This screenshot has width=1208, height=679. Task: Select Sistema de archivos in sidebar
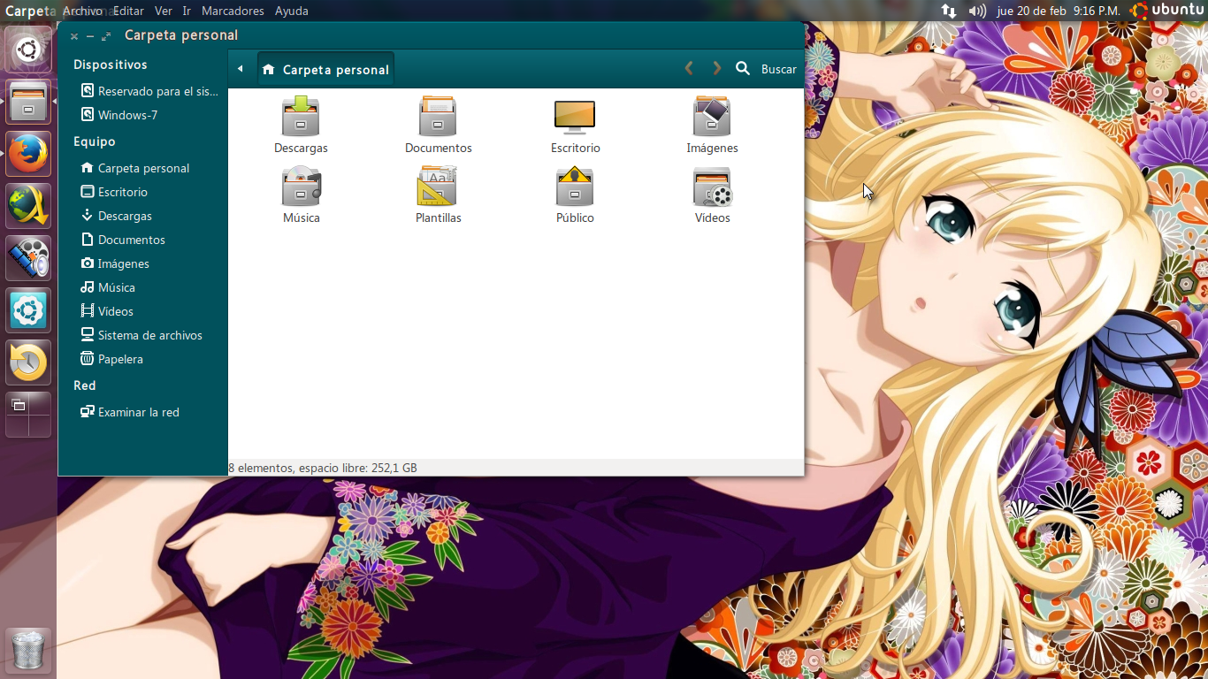pos(141,335)
